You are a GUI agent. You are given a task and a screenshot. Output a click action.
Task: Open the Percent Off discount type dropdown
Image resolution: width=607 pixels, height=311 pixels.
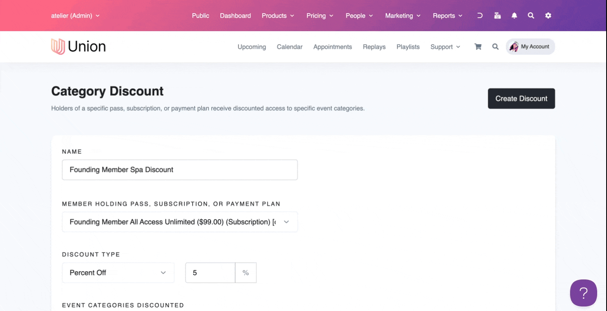[x=118, y=273]
